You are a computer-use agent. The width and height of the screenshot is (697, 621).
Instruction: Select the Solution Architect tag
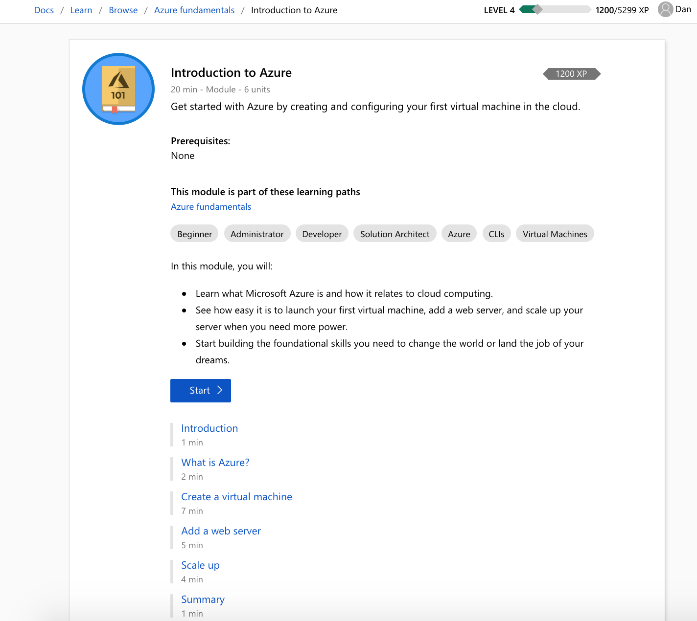[x=395, y=234]
